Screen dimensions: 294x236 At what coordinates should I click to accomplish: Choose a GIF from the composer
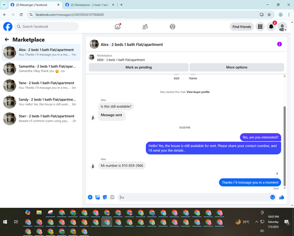pyautogui.click(x=112, y=197)
